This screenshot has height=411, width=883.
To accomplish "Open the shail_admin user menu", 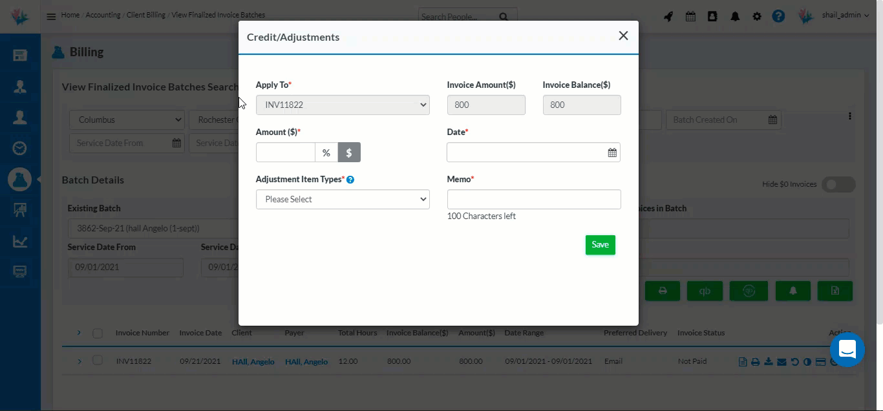I will [845, 16].
